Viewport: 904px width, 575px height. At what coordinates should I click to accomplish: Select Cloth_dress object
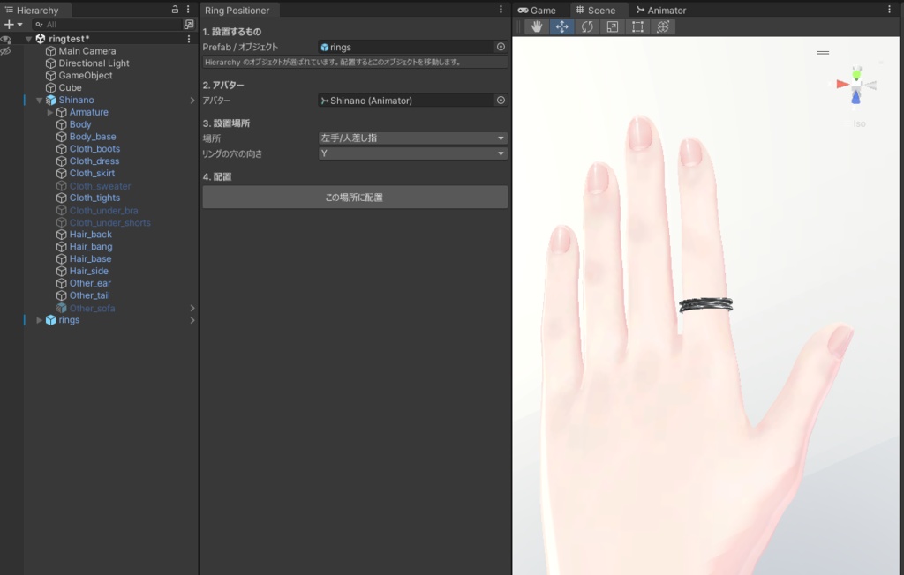[x=94, y=161]
